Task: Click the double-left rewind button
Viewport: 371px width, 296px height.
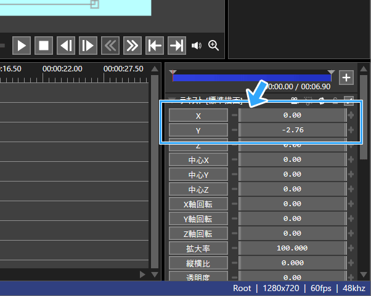Action: 110,46
